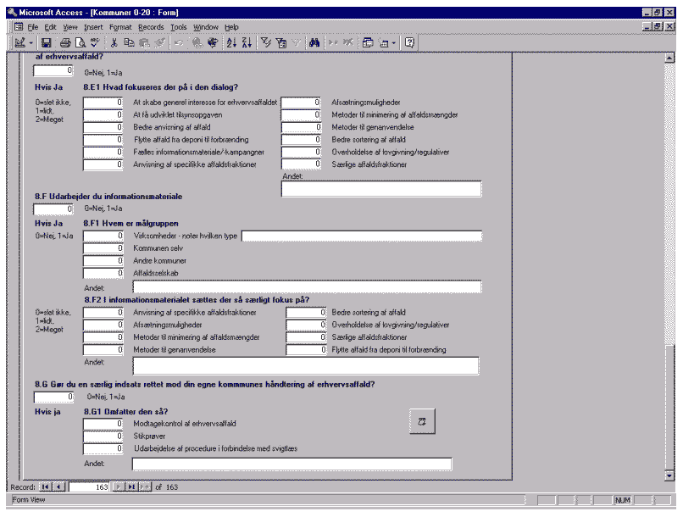Viewport: 683px width, 517px height.
Task: Open the Insert menu
Action: click(93, 27)
